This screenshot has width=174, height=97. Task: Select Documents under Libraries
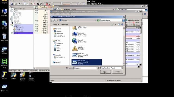(59, 43)
